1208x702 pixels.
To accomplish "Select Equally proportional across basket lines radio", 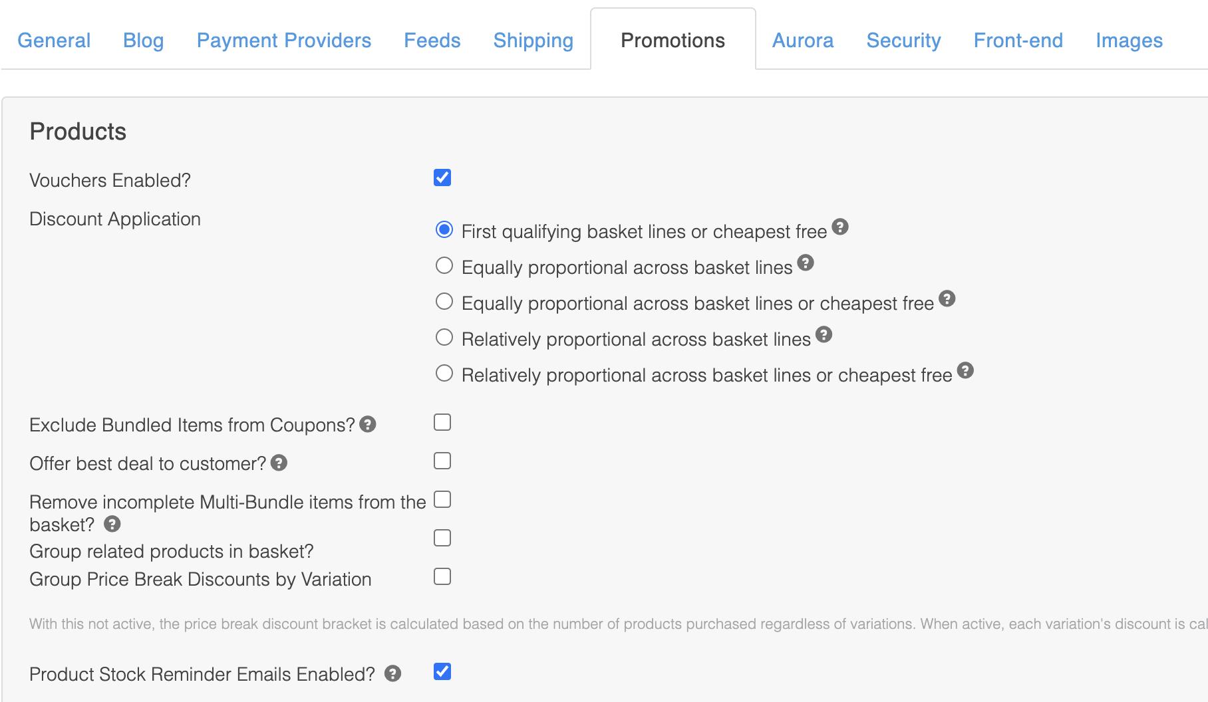I will click(x=444, y=266).
